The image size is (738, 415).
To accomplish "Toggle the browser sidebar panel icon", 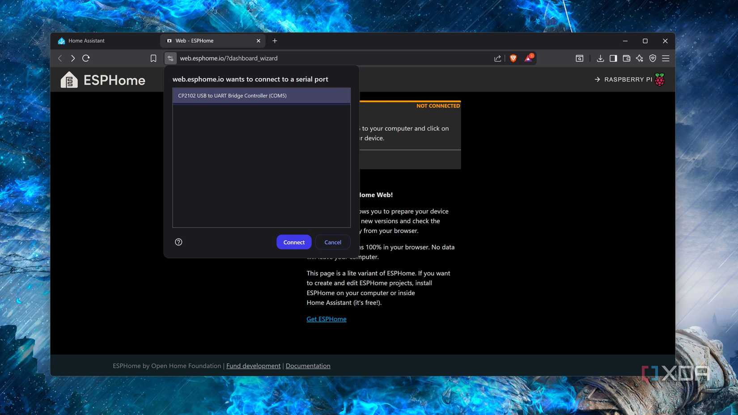I will [x=613, y=58].
